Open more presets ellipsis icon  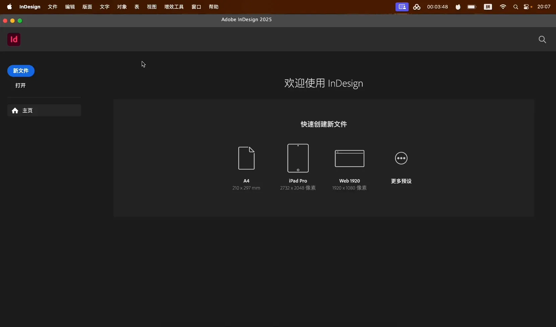pos(401,158)
